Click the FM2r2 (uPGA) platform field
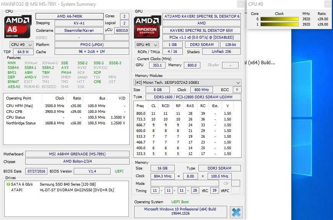Screen dimensions: 333x220 pos(92,45)
